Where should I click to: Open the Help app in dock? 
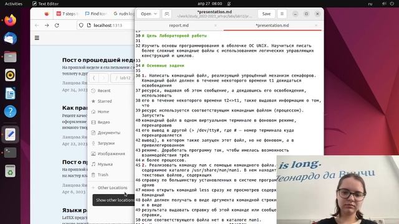click(x=10, y=111)
